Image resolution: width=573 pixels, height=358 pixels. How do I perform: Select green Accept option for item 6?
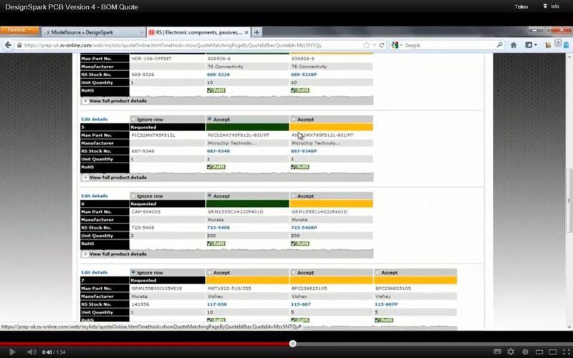(210, 195)
